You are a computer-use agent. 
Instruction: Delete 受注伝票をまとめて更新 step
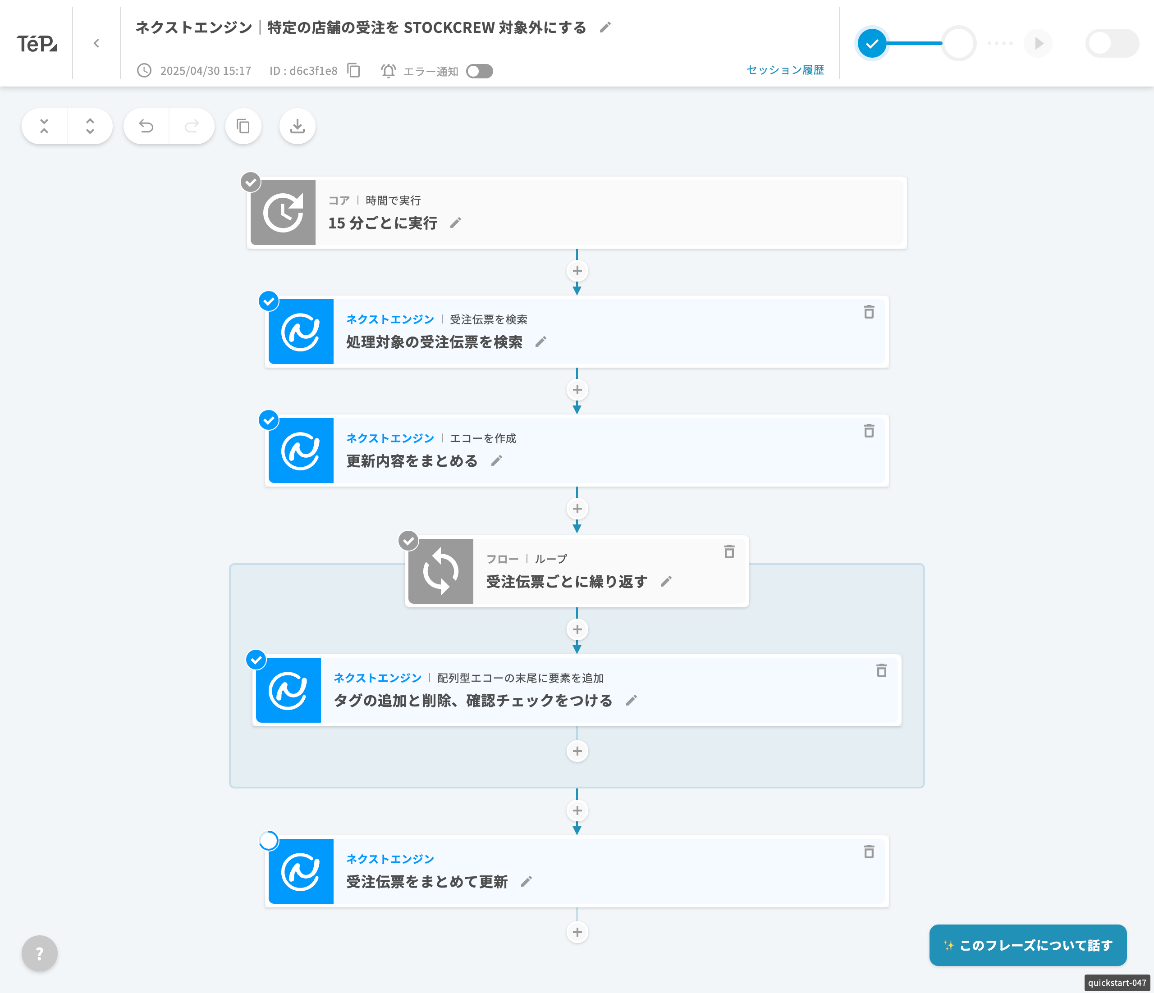coord(869,852)
